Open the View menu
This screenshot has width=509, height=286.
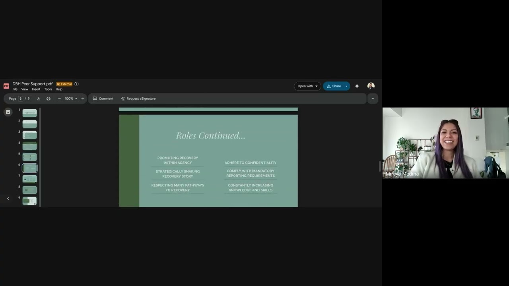(x=25, y=89)
